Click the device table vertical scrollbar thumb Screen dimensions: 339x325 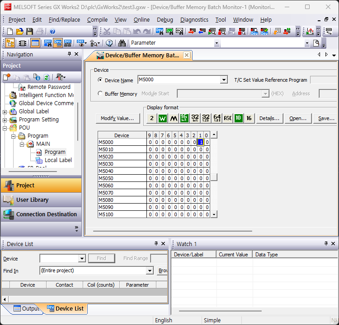click(214, 177)
